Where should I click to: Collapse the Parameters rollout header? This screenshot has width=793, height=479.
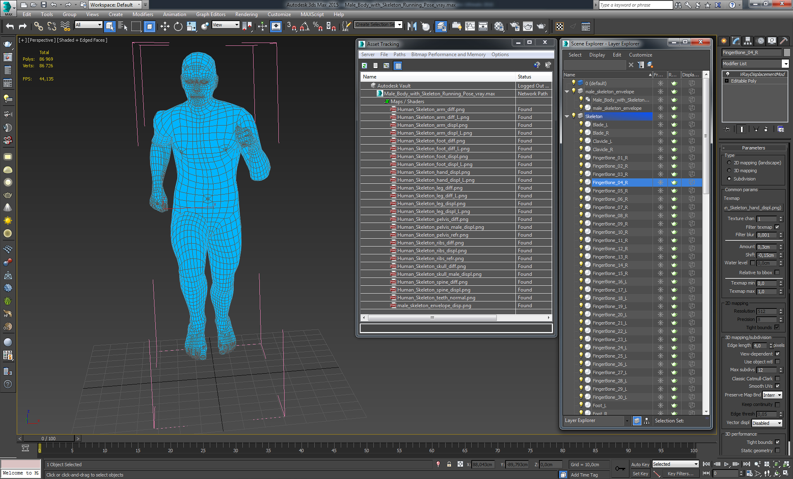(753, 148)
